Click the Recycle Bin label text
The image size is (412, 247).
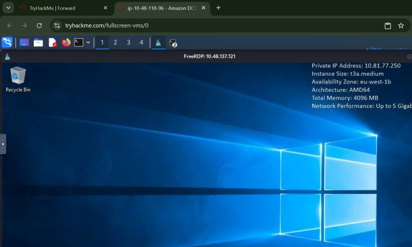(18, 90)
